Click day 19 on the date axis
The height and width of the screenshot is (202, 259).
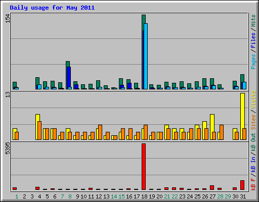click(152, 196)
